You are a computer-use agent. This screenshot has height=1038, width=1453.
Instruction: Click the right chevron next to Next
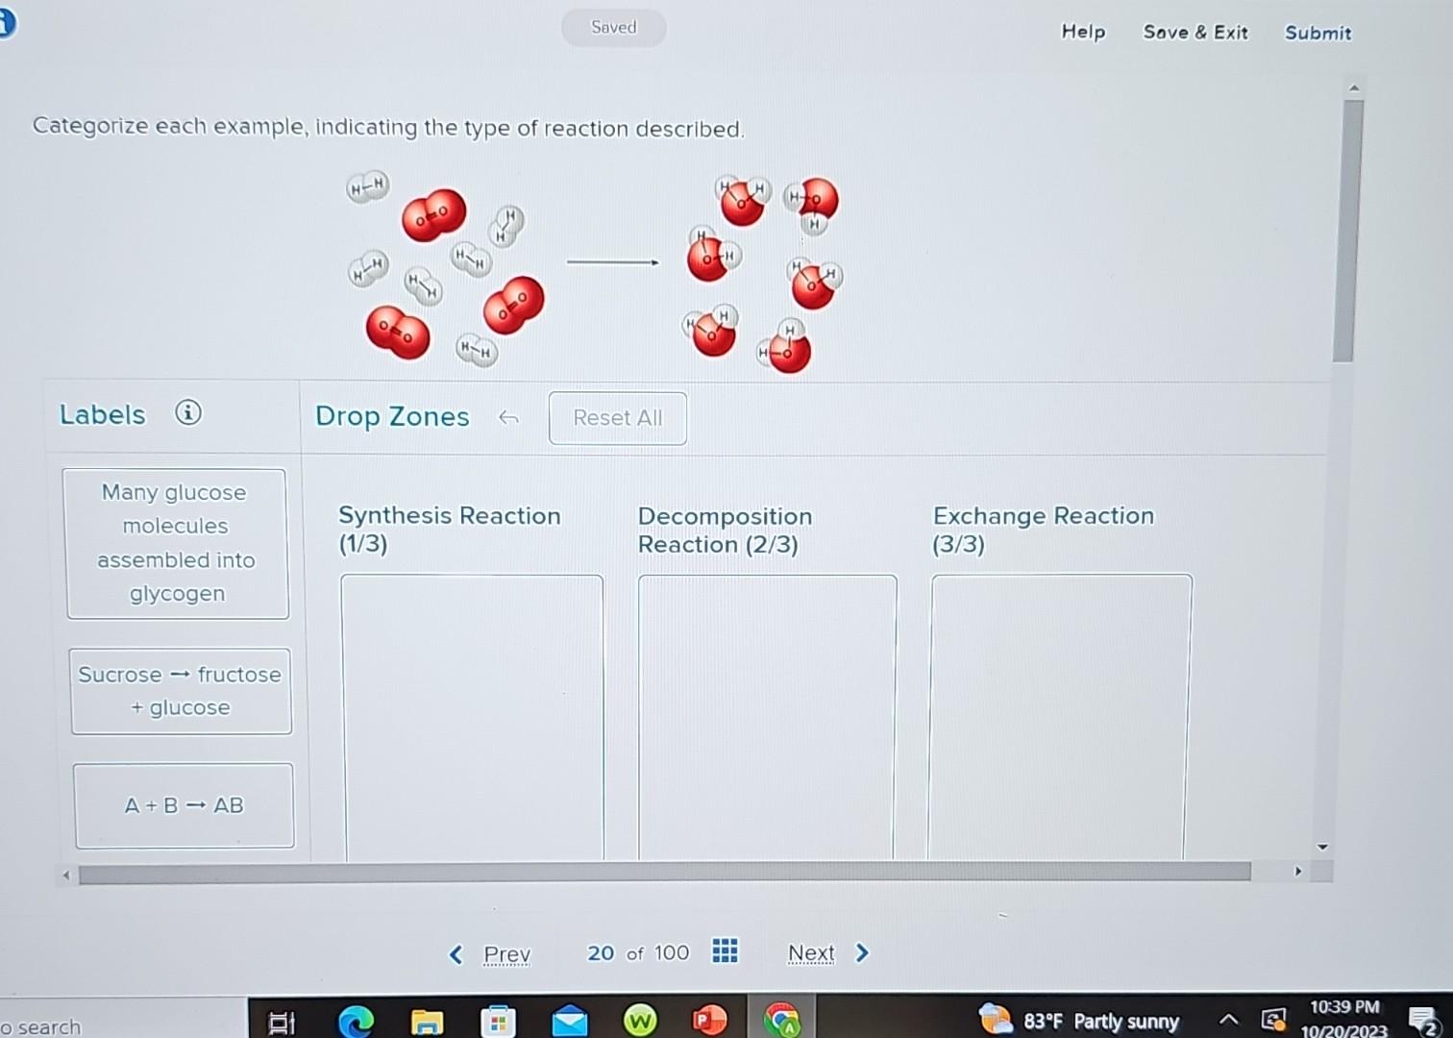pyautogui.click(x=862, y=952)
